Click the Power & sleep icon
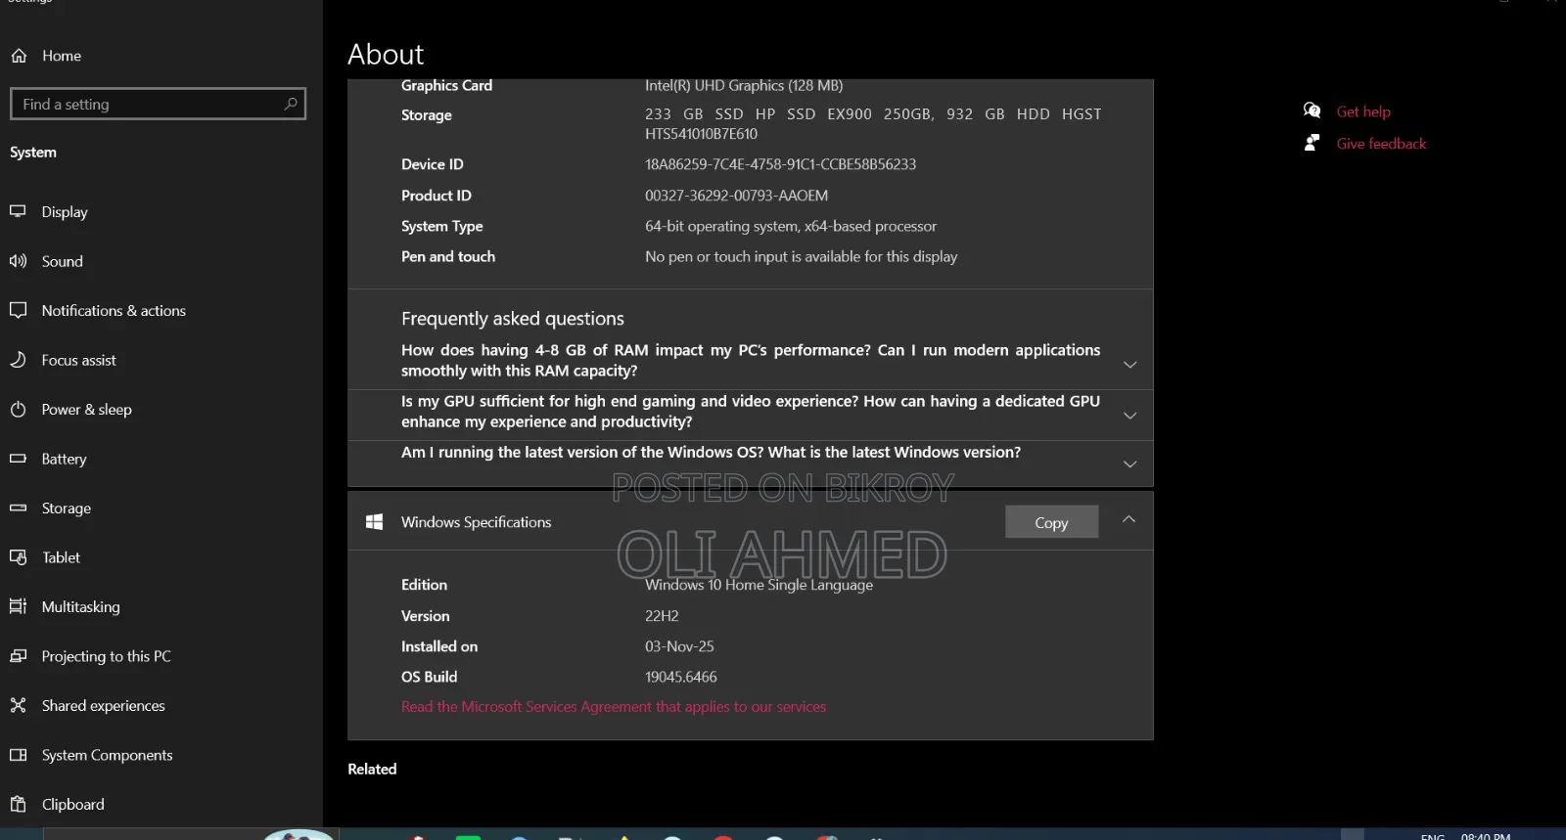1566x840 pixels. tap(18, 409)
